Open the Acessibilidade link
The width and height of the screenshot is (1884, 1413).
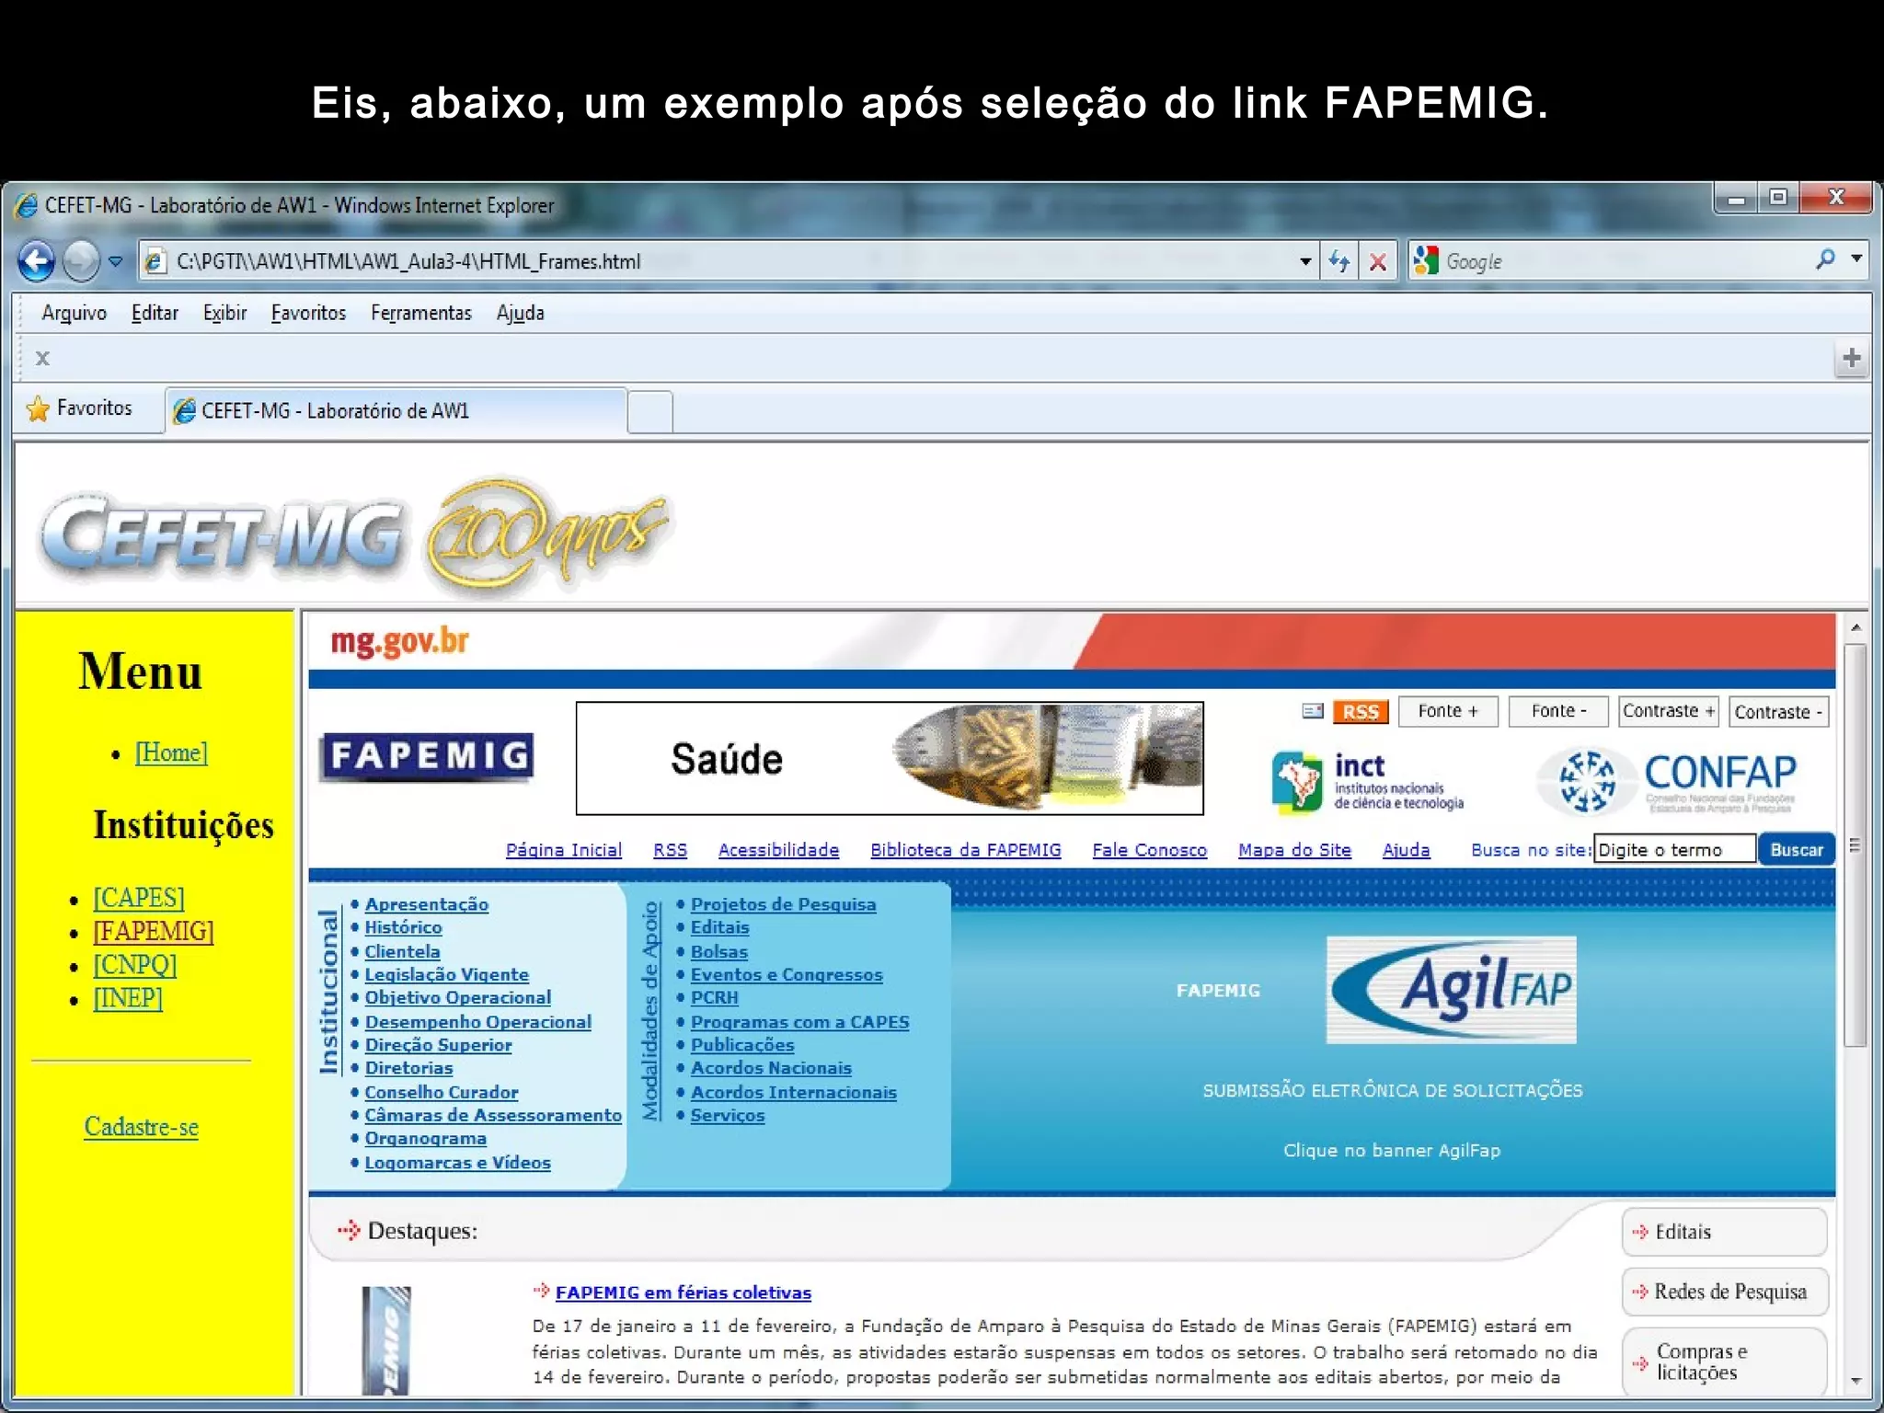778,850
